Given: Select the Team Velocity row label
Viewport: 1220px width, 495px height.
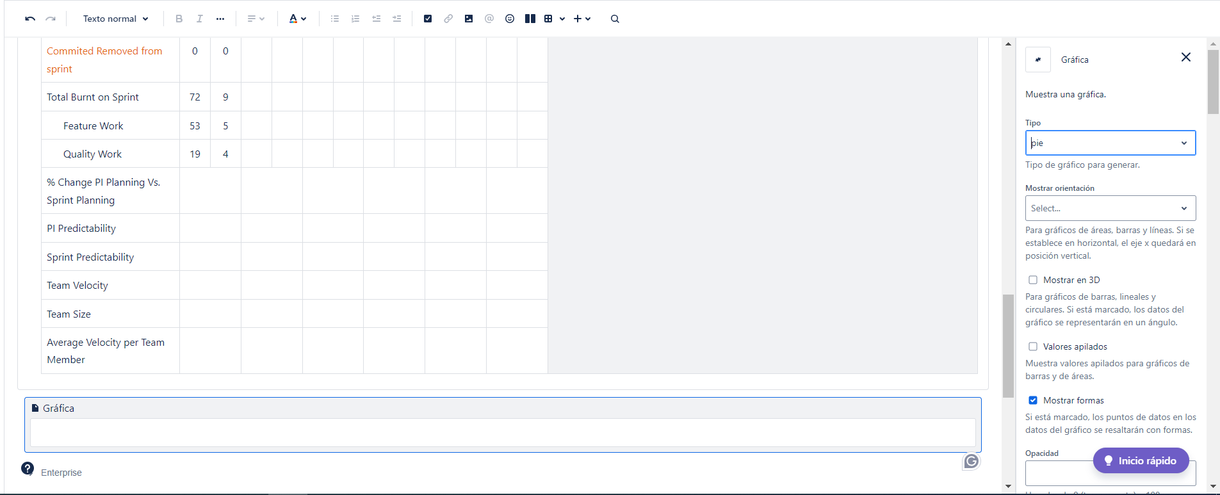Looking at the screenshot, I should point(77,286).
